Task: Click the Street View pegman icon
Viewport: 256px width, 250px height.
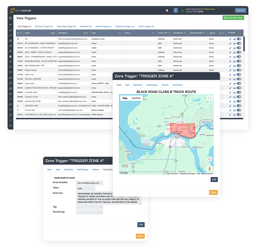Action: pos(210,169)
